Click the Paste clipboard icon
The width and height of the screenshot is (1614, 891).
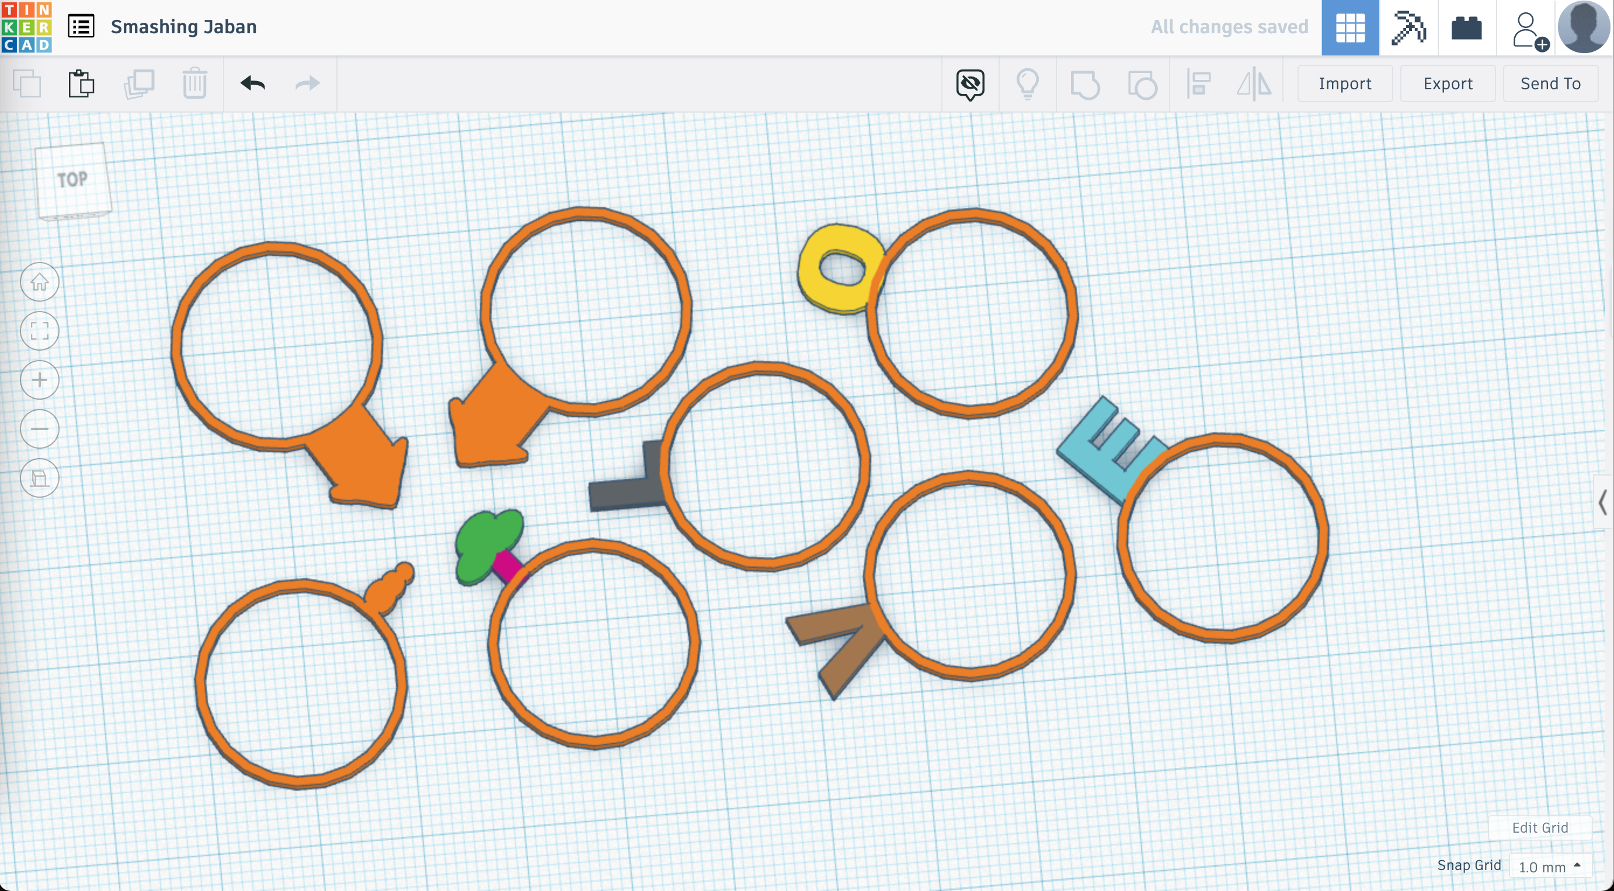[81, 83]
